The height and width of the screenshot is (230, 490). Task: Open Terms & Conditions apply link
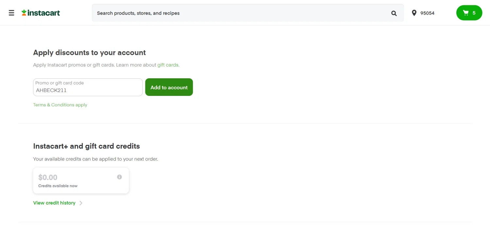[x=60, y=105]
